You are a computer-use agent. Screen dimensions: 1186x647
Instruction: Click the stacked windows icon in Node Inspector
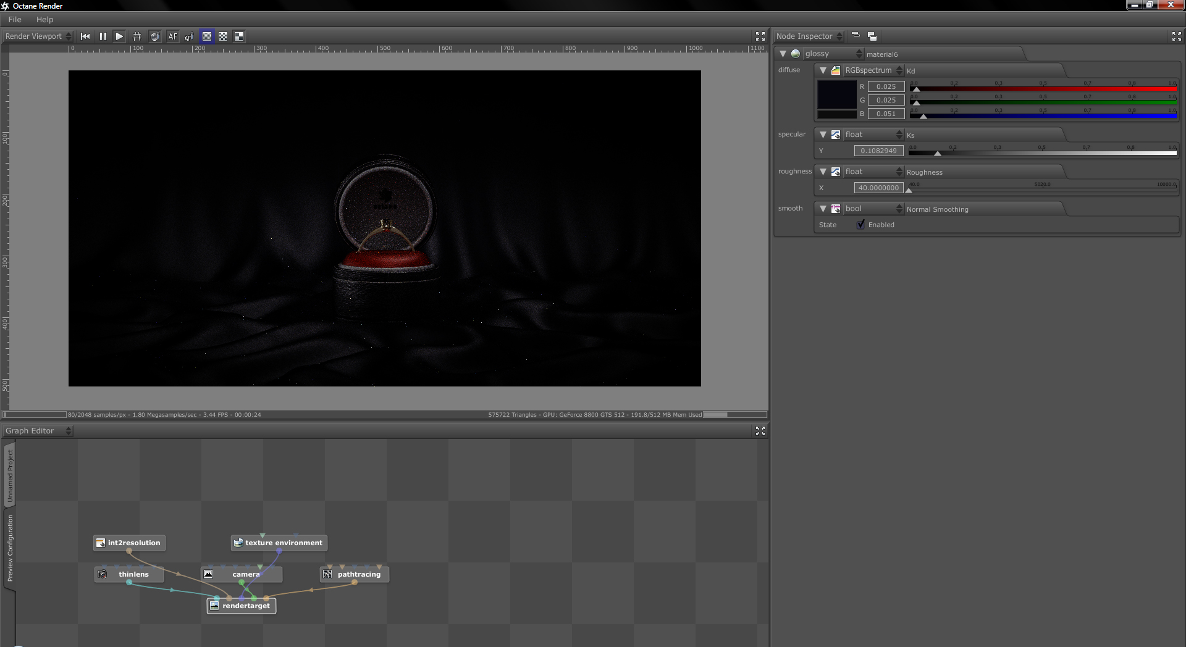(x=872, y=36)
